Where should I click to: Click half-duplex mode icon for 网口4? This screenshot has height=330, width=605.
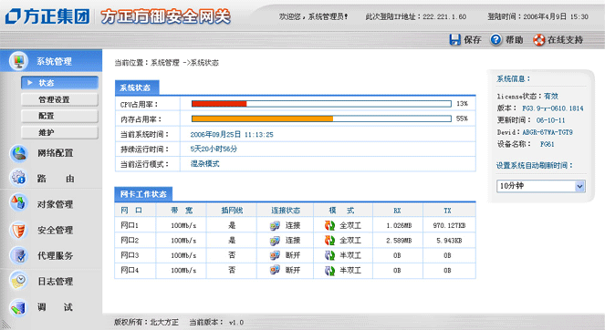329,270
